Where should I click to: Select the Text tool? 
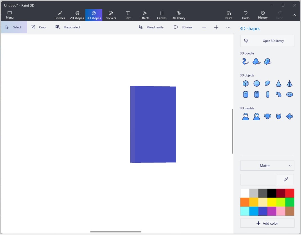128,15
